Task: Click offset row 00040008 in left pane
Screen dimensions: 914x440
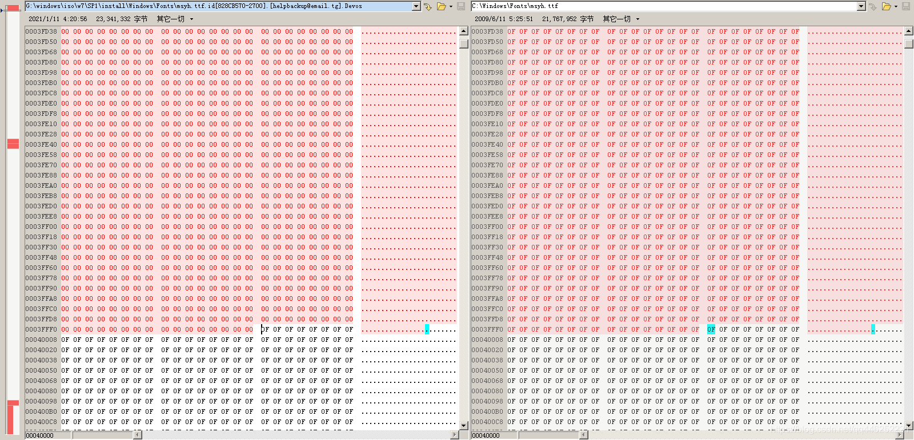Action: (41, 340)
